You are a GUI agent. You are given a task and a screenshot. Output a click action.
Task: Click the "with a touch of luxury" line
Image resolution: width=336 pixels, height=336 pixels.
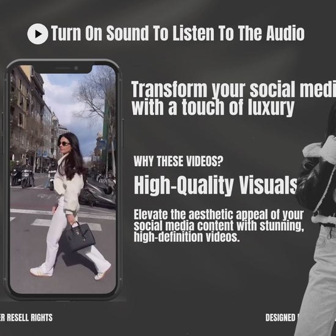coord(213,107)
